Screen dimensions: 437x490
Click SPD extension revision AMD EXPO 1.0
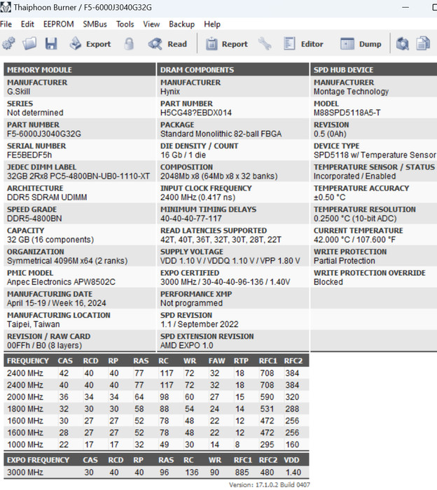186,346
